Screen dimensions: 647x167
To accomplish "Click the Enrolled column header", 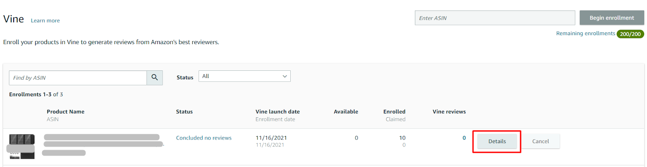I will click(x=394, y=112).
